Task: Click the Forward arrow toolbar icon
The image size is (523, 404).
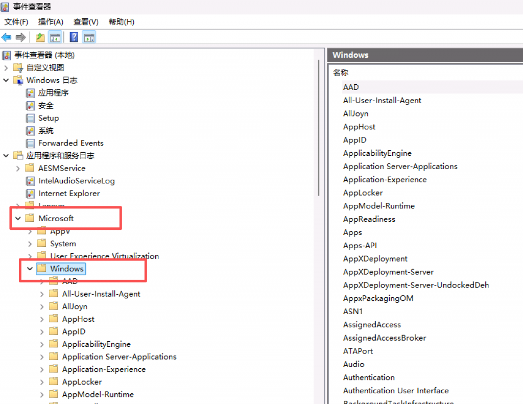Action: click(20, 37)
